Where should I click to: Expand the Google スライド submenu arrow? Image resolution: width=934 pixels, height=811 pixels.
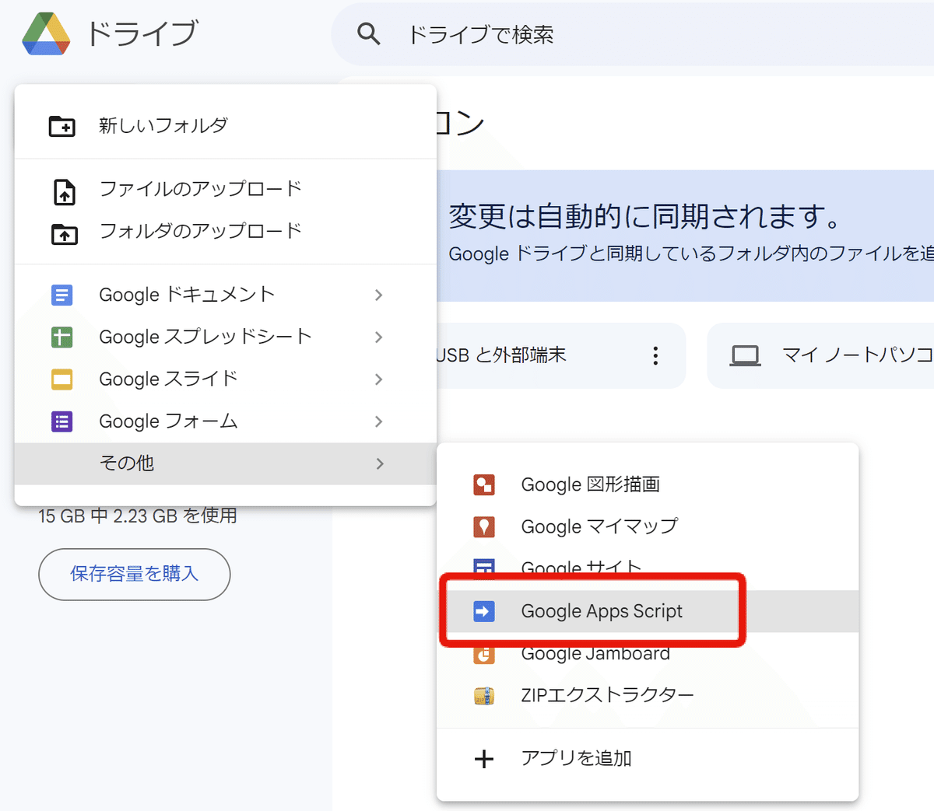[x=378, y=379]
